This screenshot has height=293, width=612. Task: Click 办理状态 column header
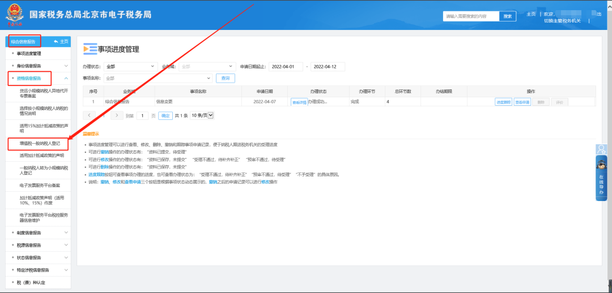point(318,91)
